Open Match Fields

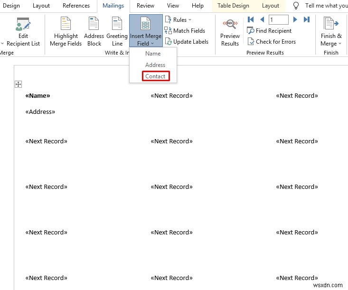(x=185, y=31)
